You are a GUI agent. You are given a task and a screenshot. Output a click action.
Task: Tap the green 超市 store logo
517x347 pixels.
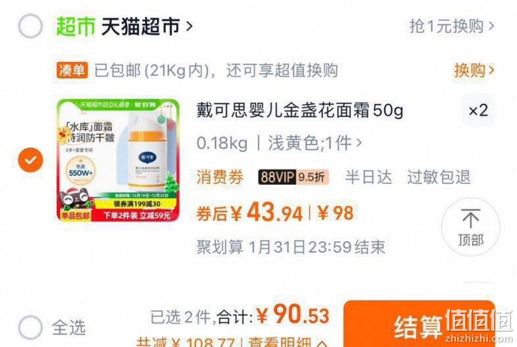click(x=76, y=26)
